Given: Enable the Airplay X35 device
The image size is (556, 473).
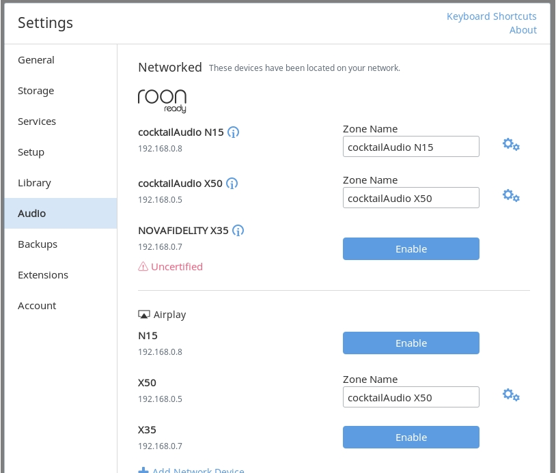Looking at the screenshot, I should (411, 438).
